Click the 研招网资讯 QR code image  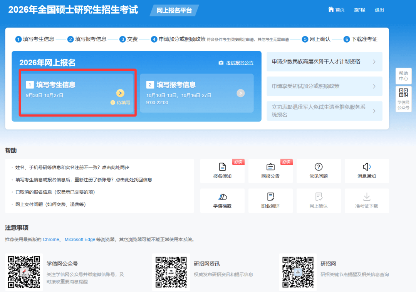171,272
